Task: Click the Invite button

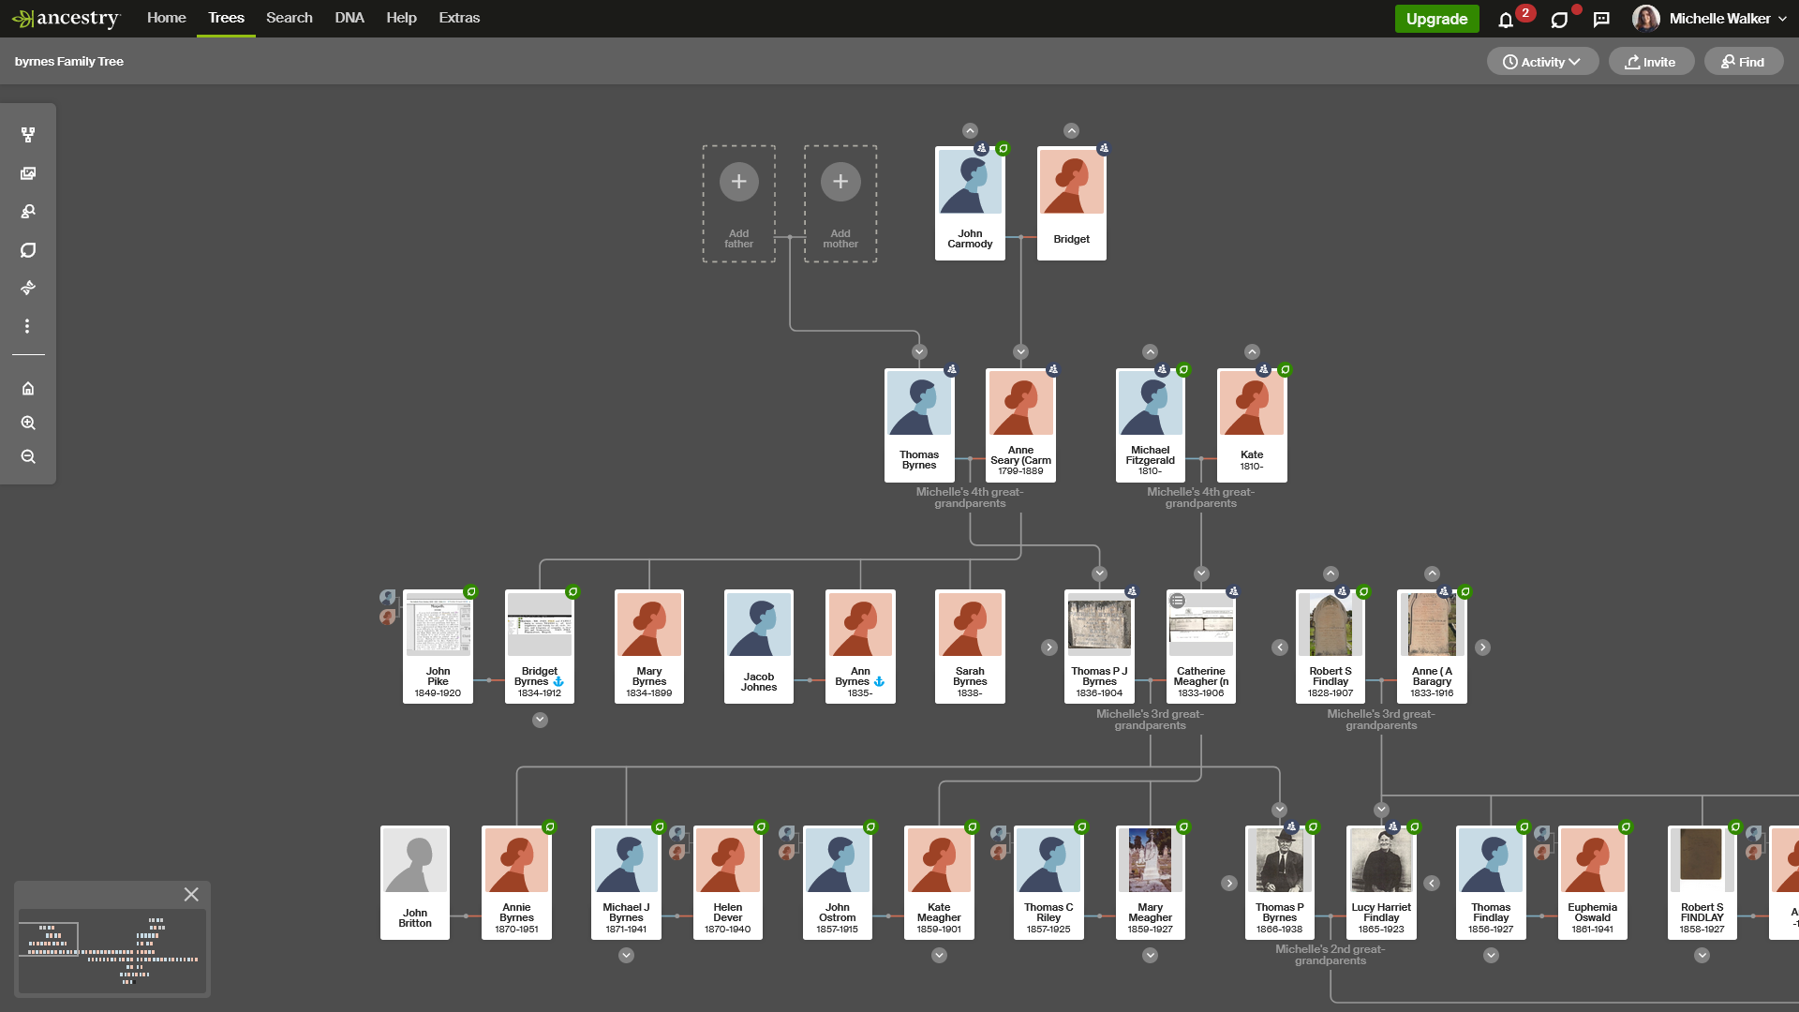Action: pos(1651,62)
